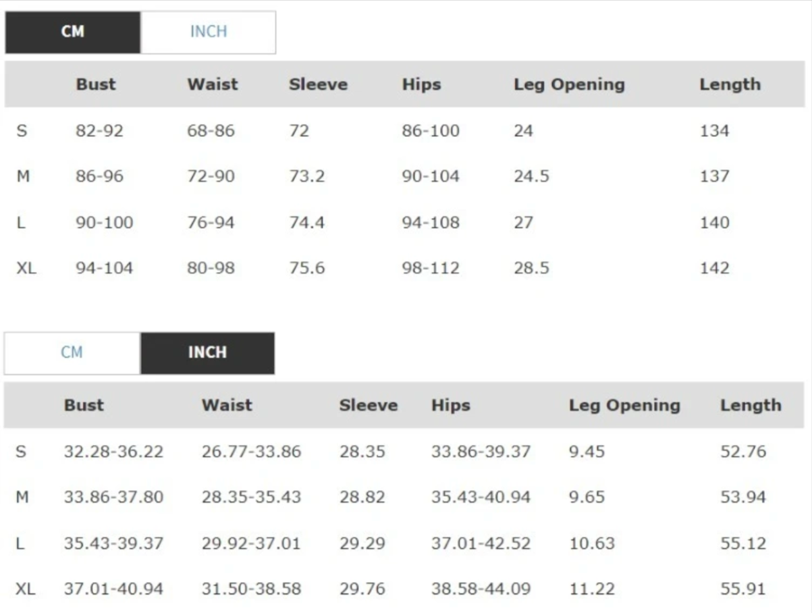Image resolution: width=812 pixels, height=613 pixels.
Task: Select the 55.91 length value
Action: point(742,589)
